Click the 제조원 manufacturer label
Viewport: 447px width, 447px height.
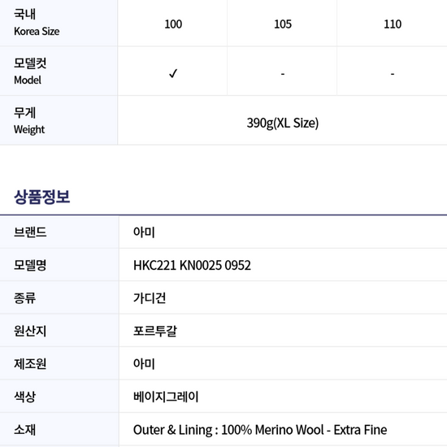[x=30, y=364]
